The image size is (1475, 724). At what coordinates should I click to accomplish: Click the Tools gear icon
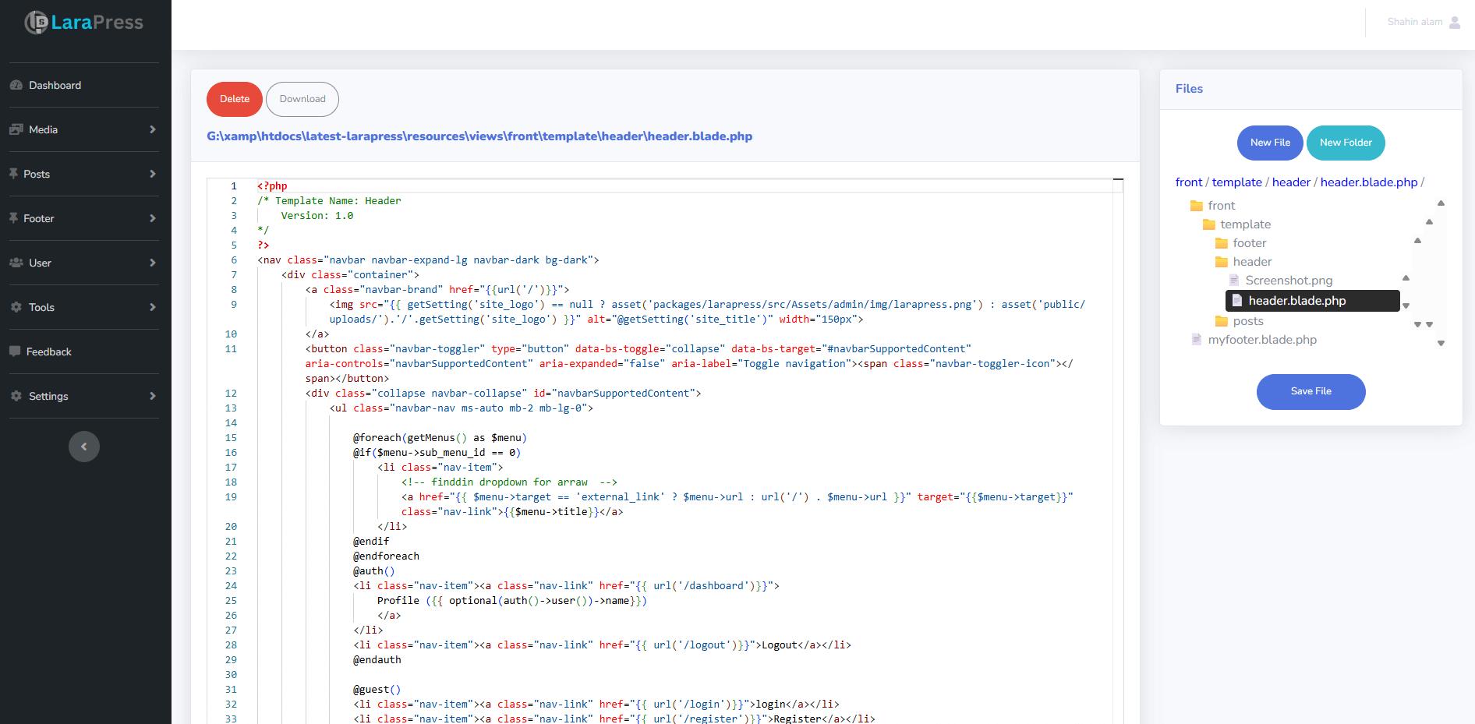pyautogui.click(x=16, y=307)
